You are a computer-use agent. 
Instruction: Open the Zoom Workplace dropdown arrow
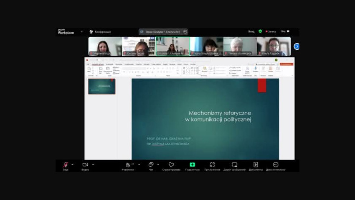click(81, 32)
